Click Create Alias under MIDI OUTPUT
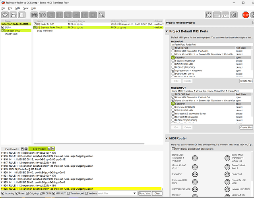 click(246, 128)
